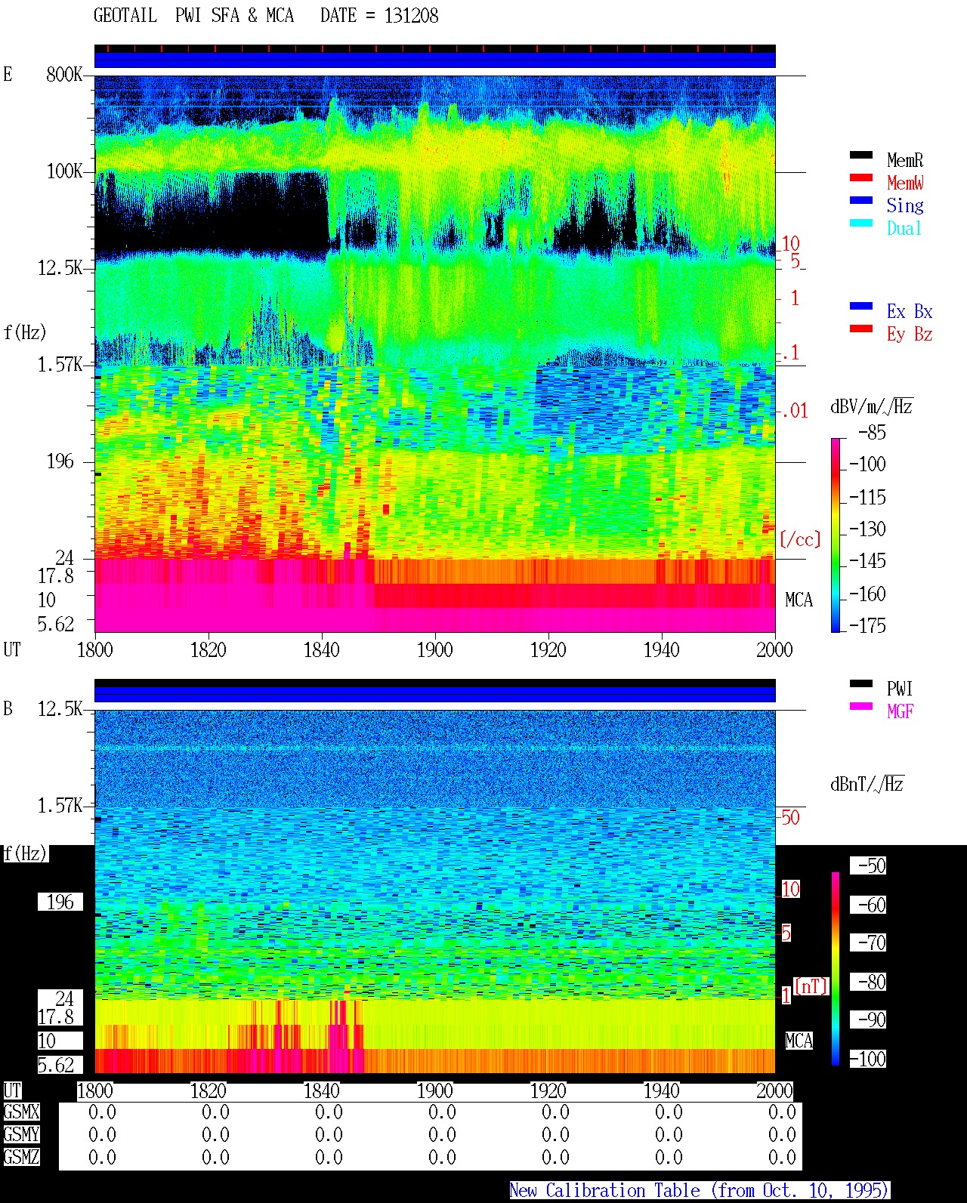Click 1920 tick on B panel time axis
The image size is (967, 1203).
click(x=548, y=1091)
